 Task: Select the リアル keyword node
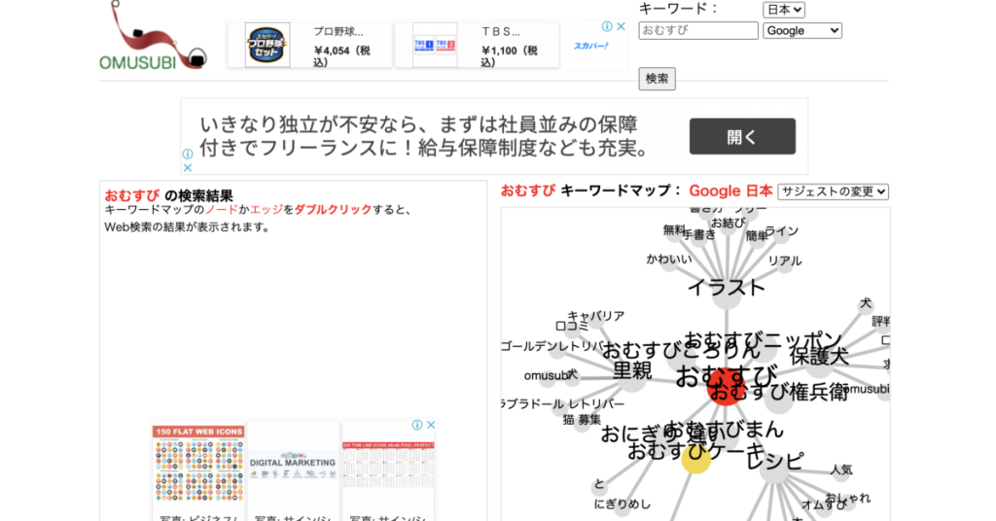pyautogui.click(x=785, y=261)
